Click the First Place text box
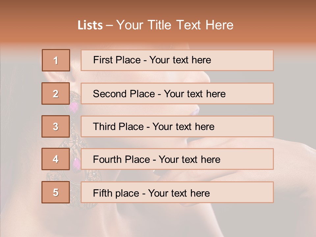The width and height of the screenshot is (316, 237). pyautogui.click(x=177, y=60)
